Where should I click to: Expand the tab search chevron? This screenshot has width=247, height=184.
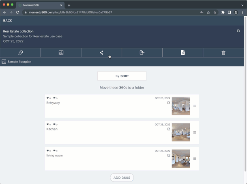point(242,5)
